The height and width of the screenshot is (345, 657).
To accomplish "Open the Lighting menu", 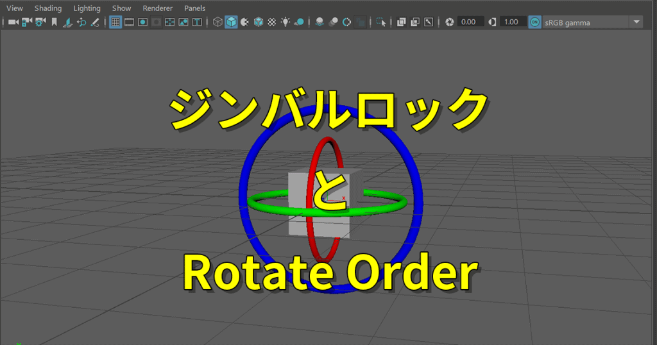I will 87,8.
